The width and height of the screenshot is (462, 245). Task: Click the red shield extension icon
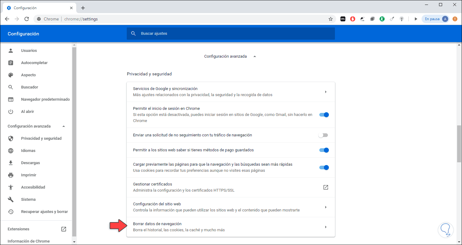[x=353, y=19]
